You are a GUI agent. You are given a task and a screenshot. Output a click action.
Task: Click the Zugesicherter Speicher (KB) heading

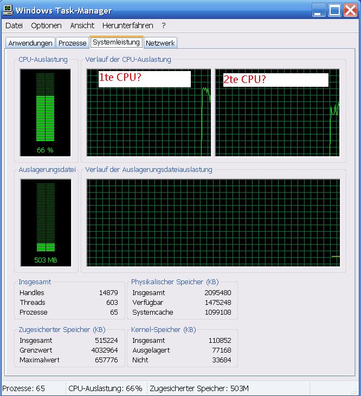(62, 330)
